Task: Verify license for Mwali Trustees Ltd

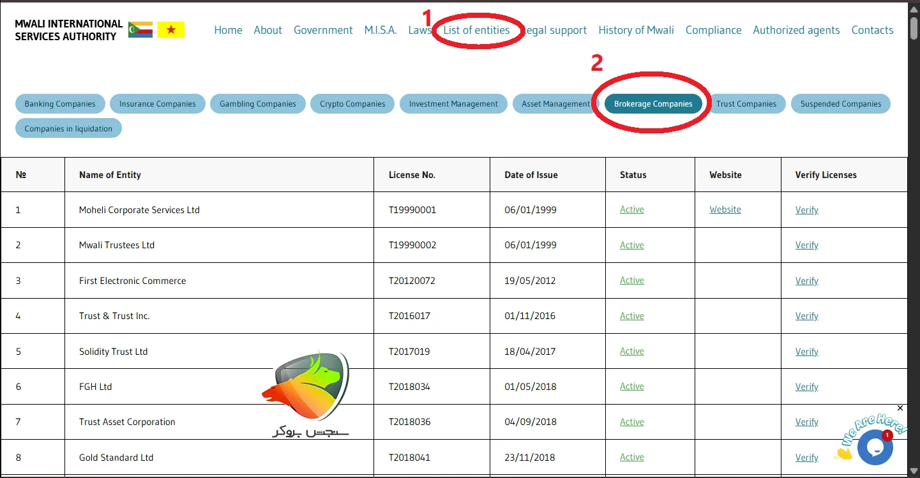Action: (x=806, y=245)
